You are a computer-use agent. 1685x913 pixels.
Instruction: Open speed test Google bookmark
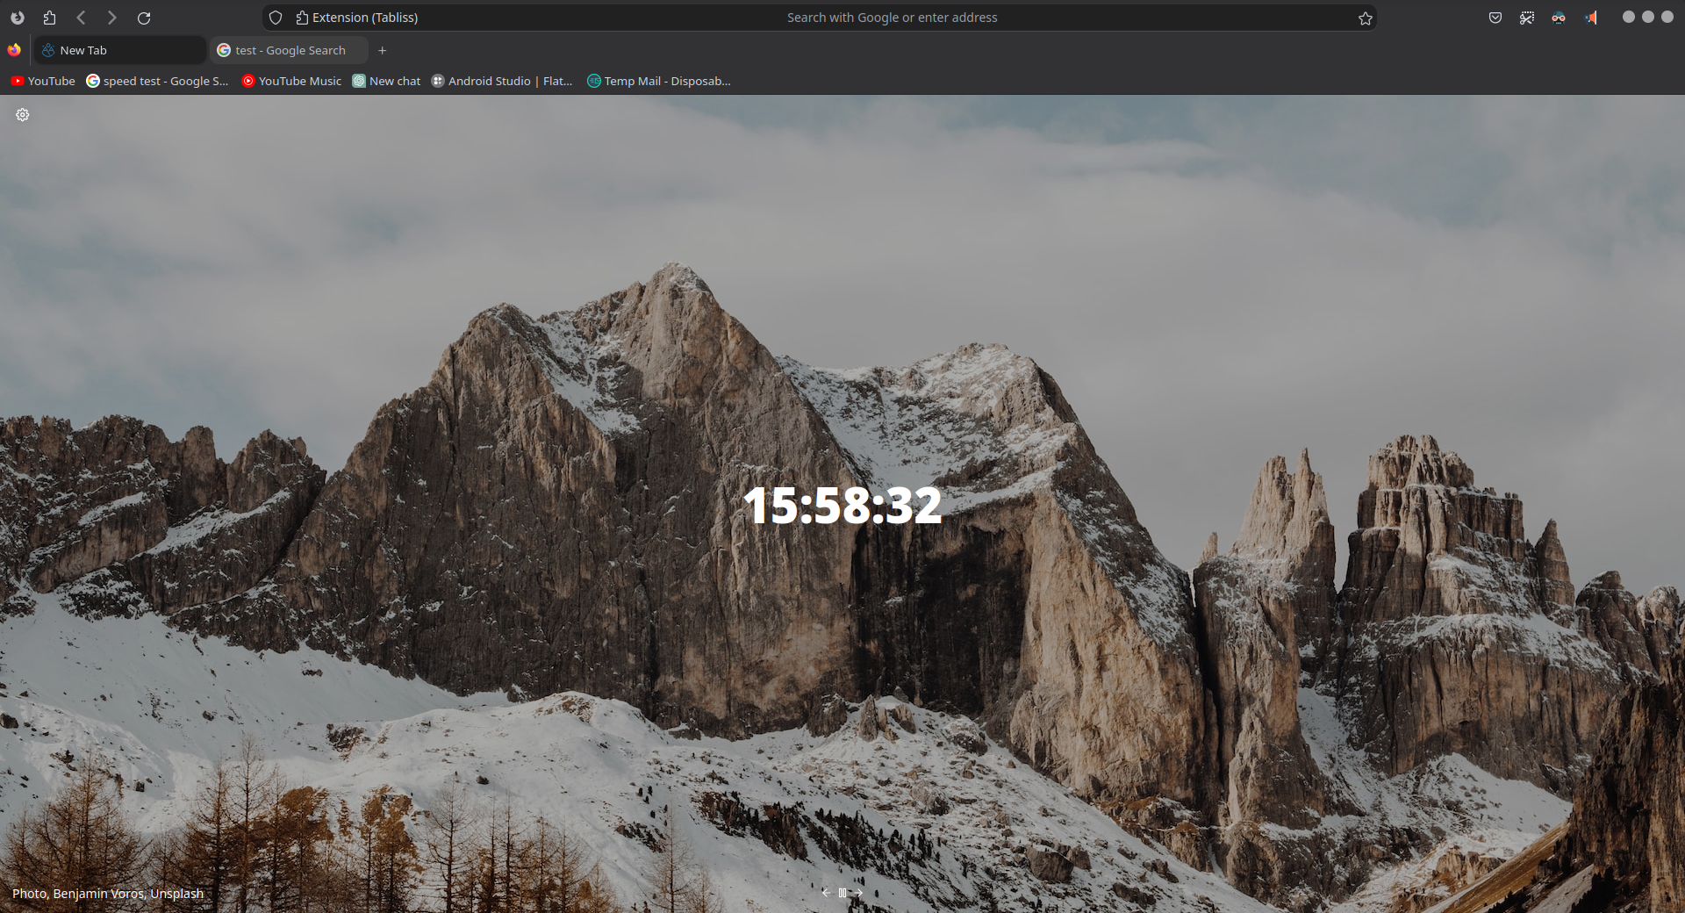click(157, 81)
